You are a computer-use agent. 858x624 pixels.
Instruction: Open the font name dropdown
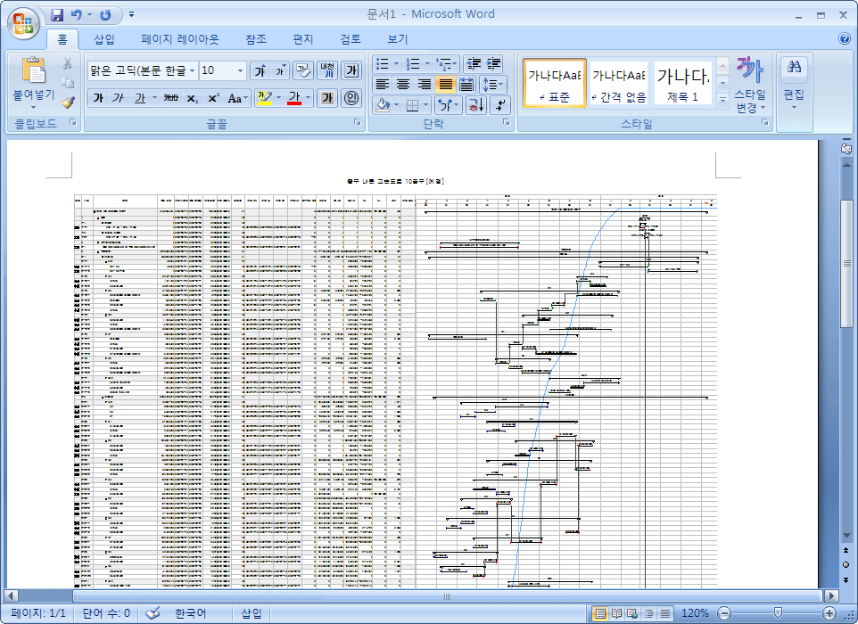[x=192, y=70]
